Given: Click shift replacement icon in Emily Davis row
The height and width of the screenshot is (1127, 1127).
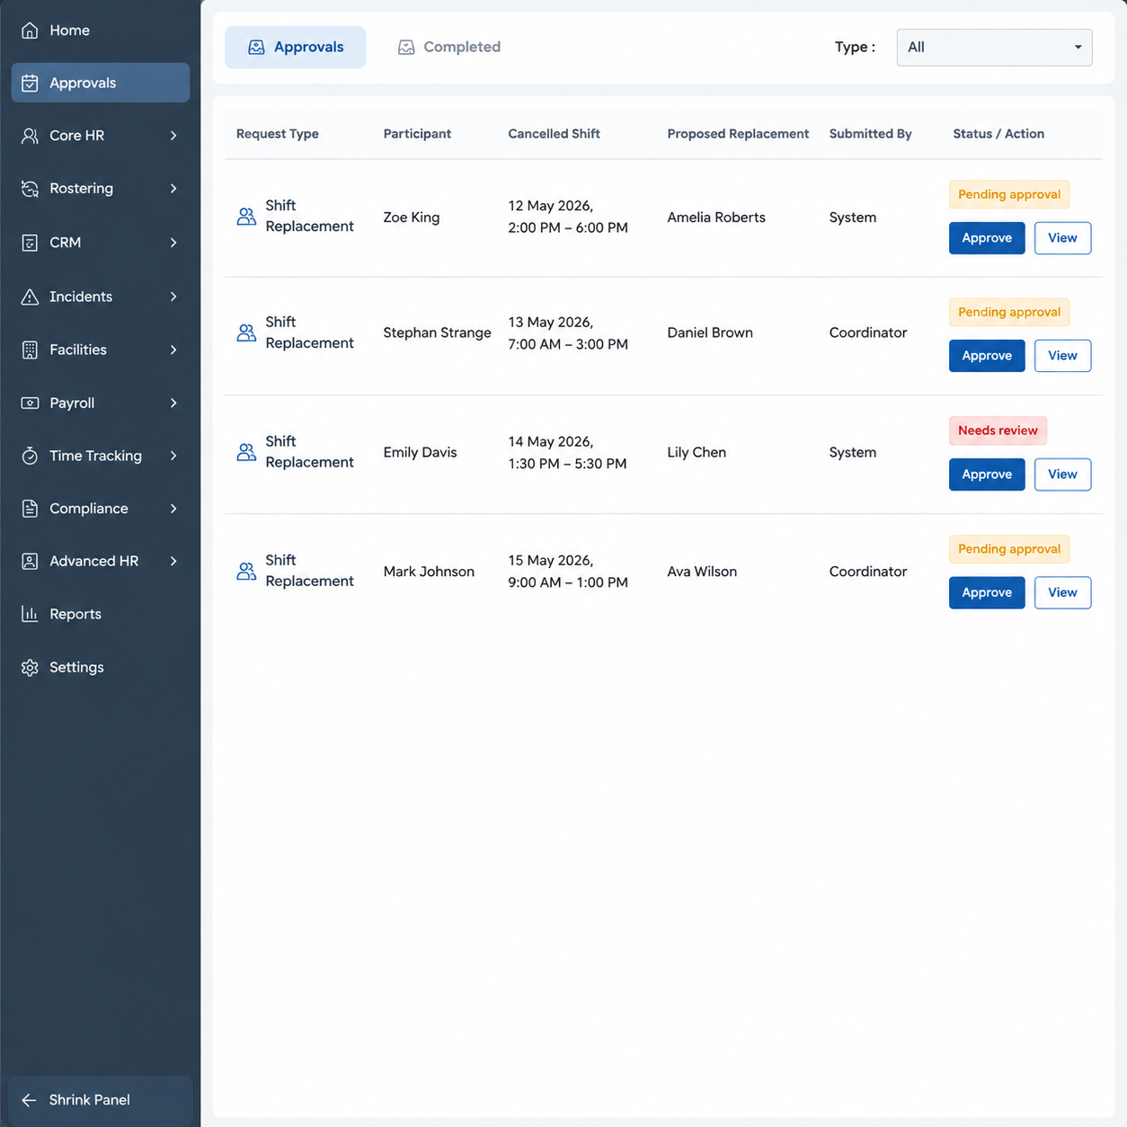Looking at the screenshot, I should (x=246, y=452).
